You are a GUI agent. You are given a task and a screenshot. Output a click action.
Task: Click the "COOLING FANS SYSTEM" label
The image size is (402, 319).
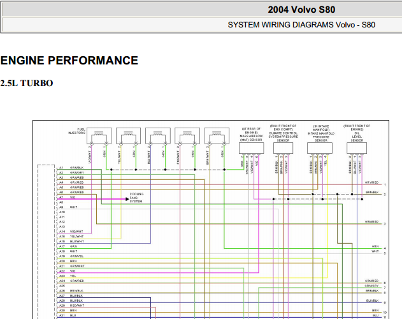pyautogui.click(x=136, y=198)
